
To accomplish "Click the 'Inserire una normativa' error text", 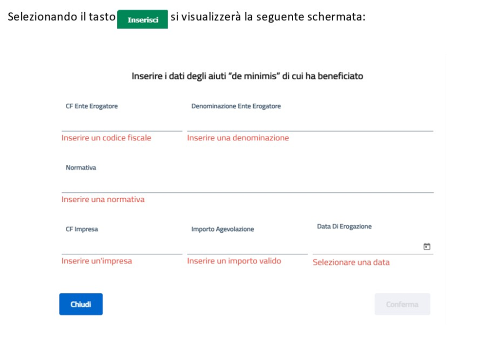I will [103, 199].
